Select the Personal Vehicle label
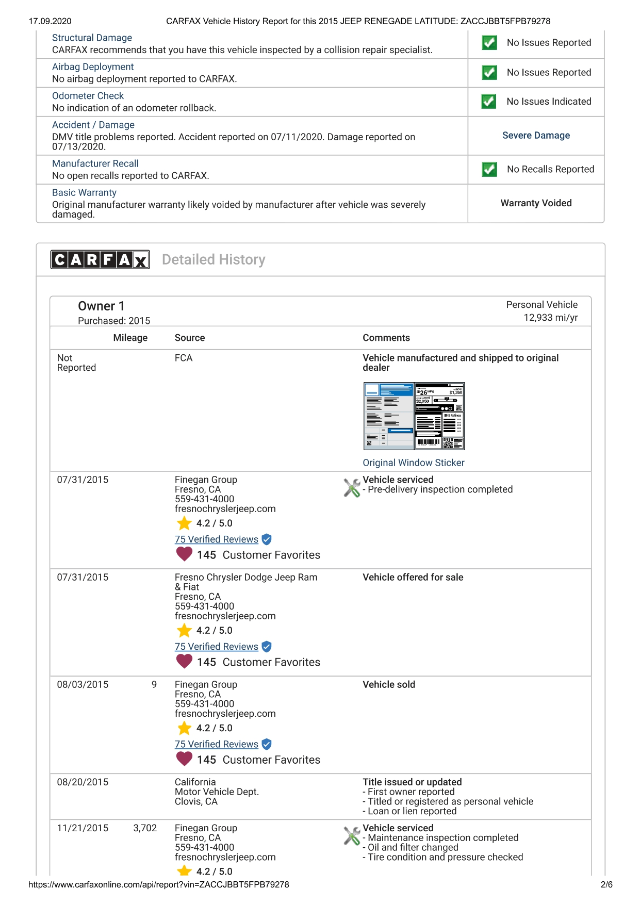The image size is (640, 905). 542,305
